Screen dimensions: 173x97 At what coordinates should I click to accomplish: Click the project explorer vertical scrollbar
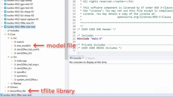[66, 30]
